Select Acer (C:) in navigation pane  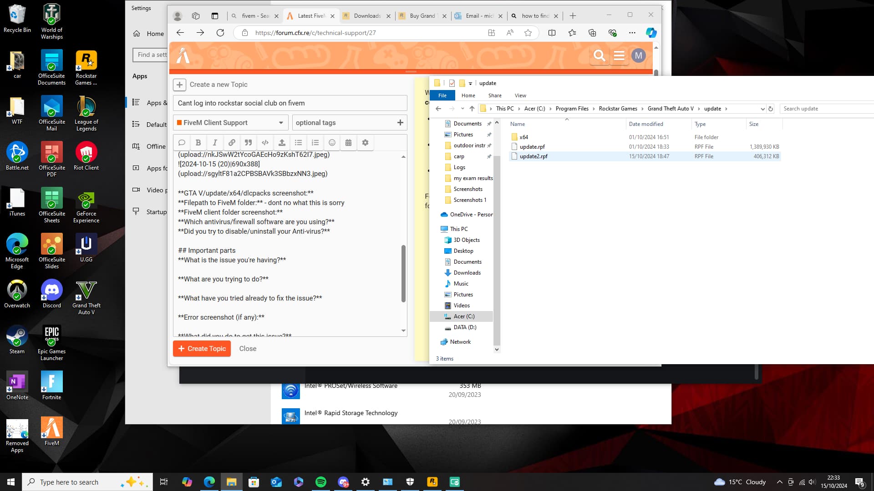click(462, 316)
